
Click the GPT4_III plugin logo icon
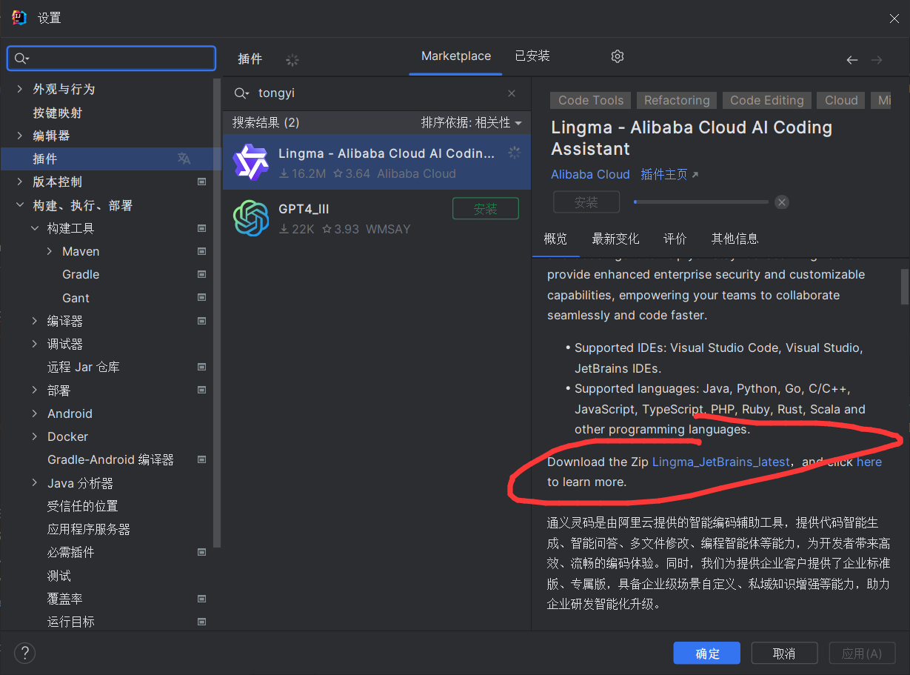tap(250, 219)
